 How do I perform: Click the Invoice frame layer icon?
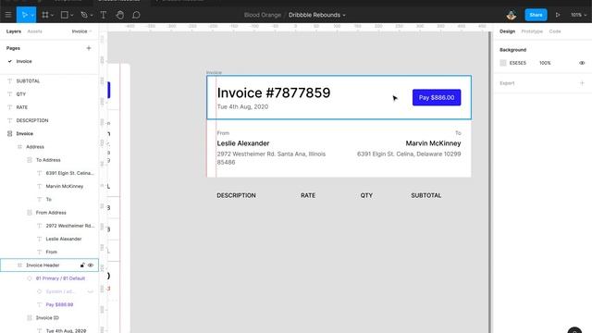tap(10, 133)
